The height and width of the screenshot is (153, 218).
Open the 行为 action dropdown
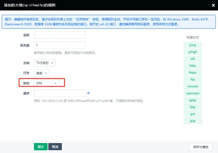pyautogui.click(x=41, y=73)
